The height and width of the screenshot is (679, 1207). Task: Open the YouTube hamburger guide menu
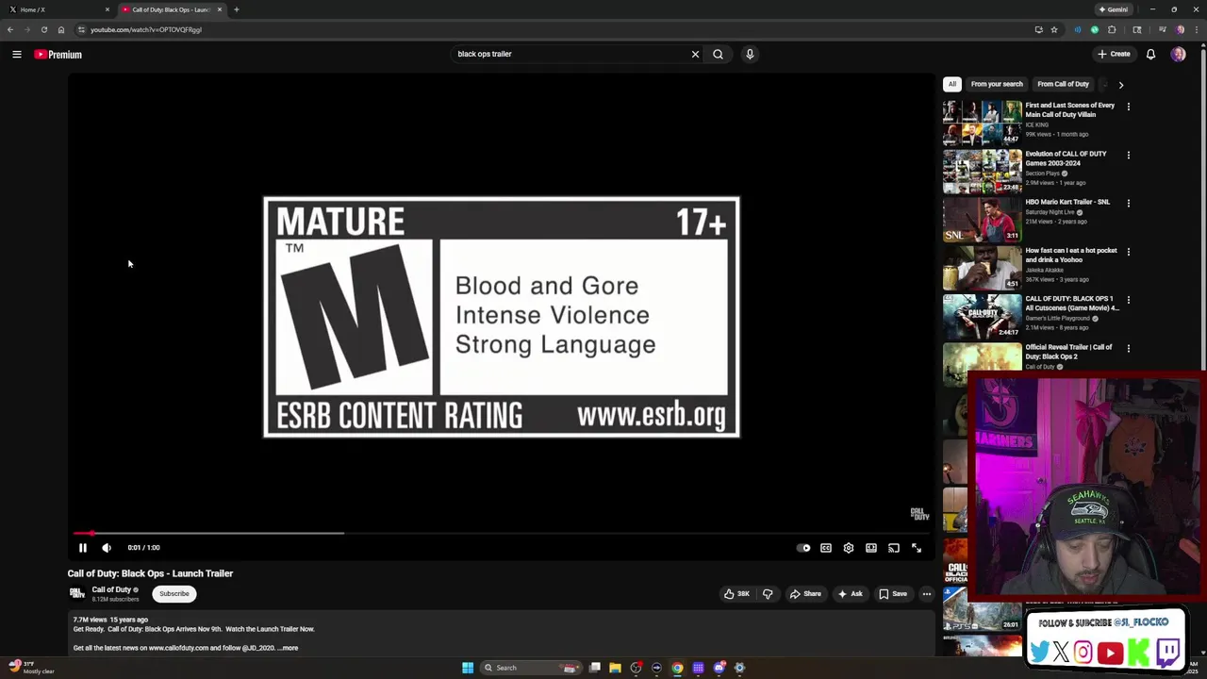17,55
